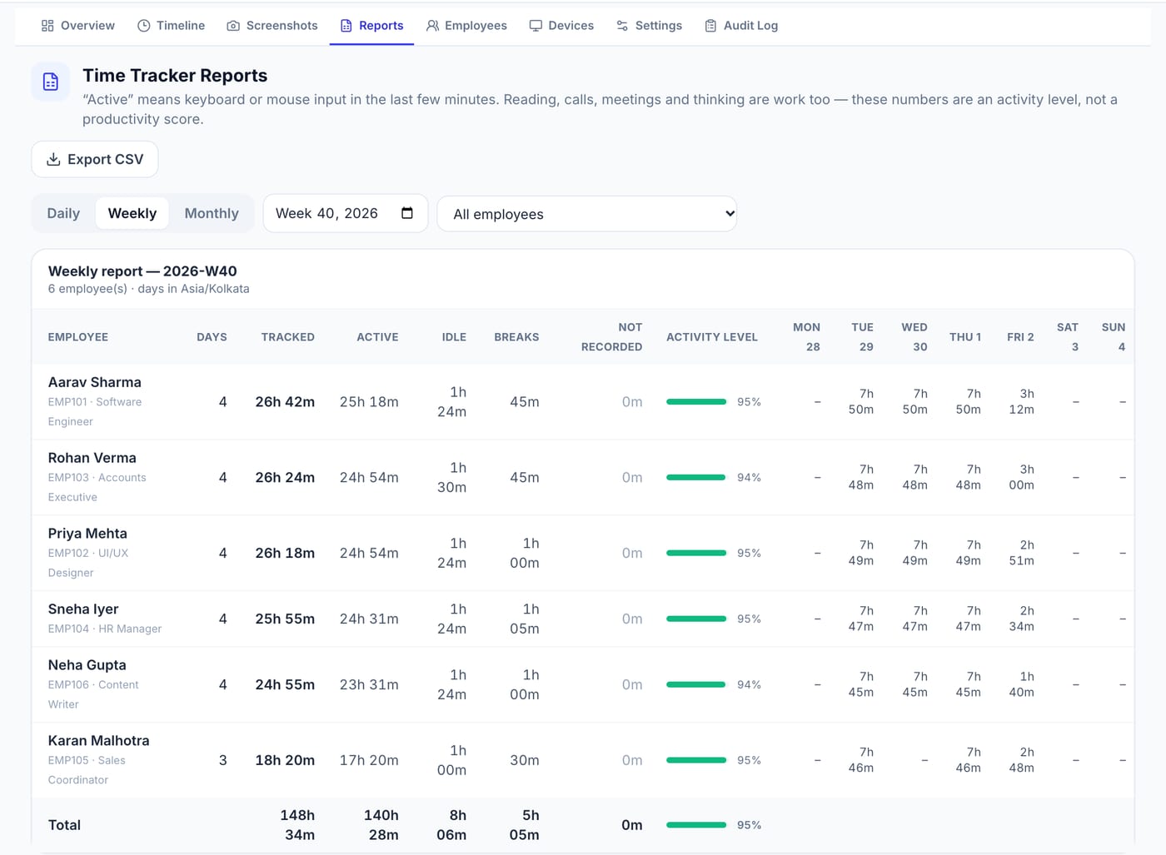1166x855 pixels.
Task: Click the Total tracked 148h 34m value
Action: (x=297, y=825)
